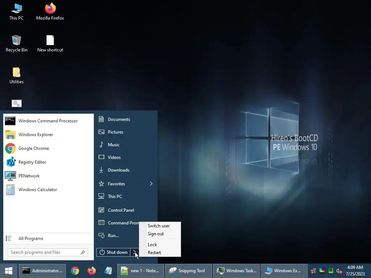Click network tray icon with red X
This screenshot has width=371, height=278.
coord(313,271)
